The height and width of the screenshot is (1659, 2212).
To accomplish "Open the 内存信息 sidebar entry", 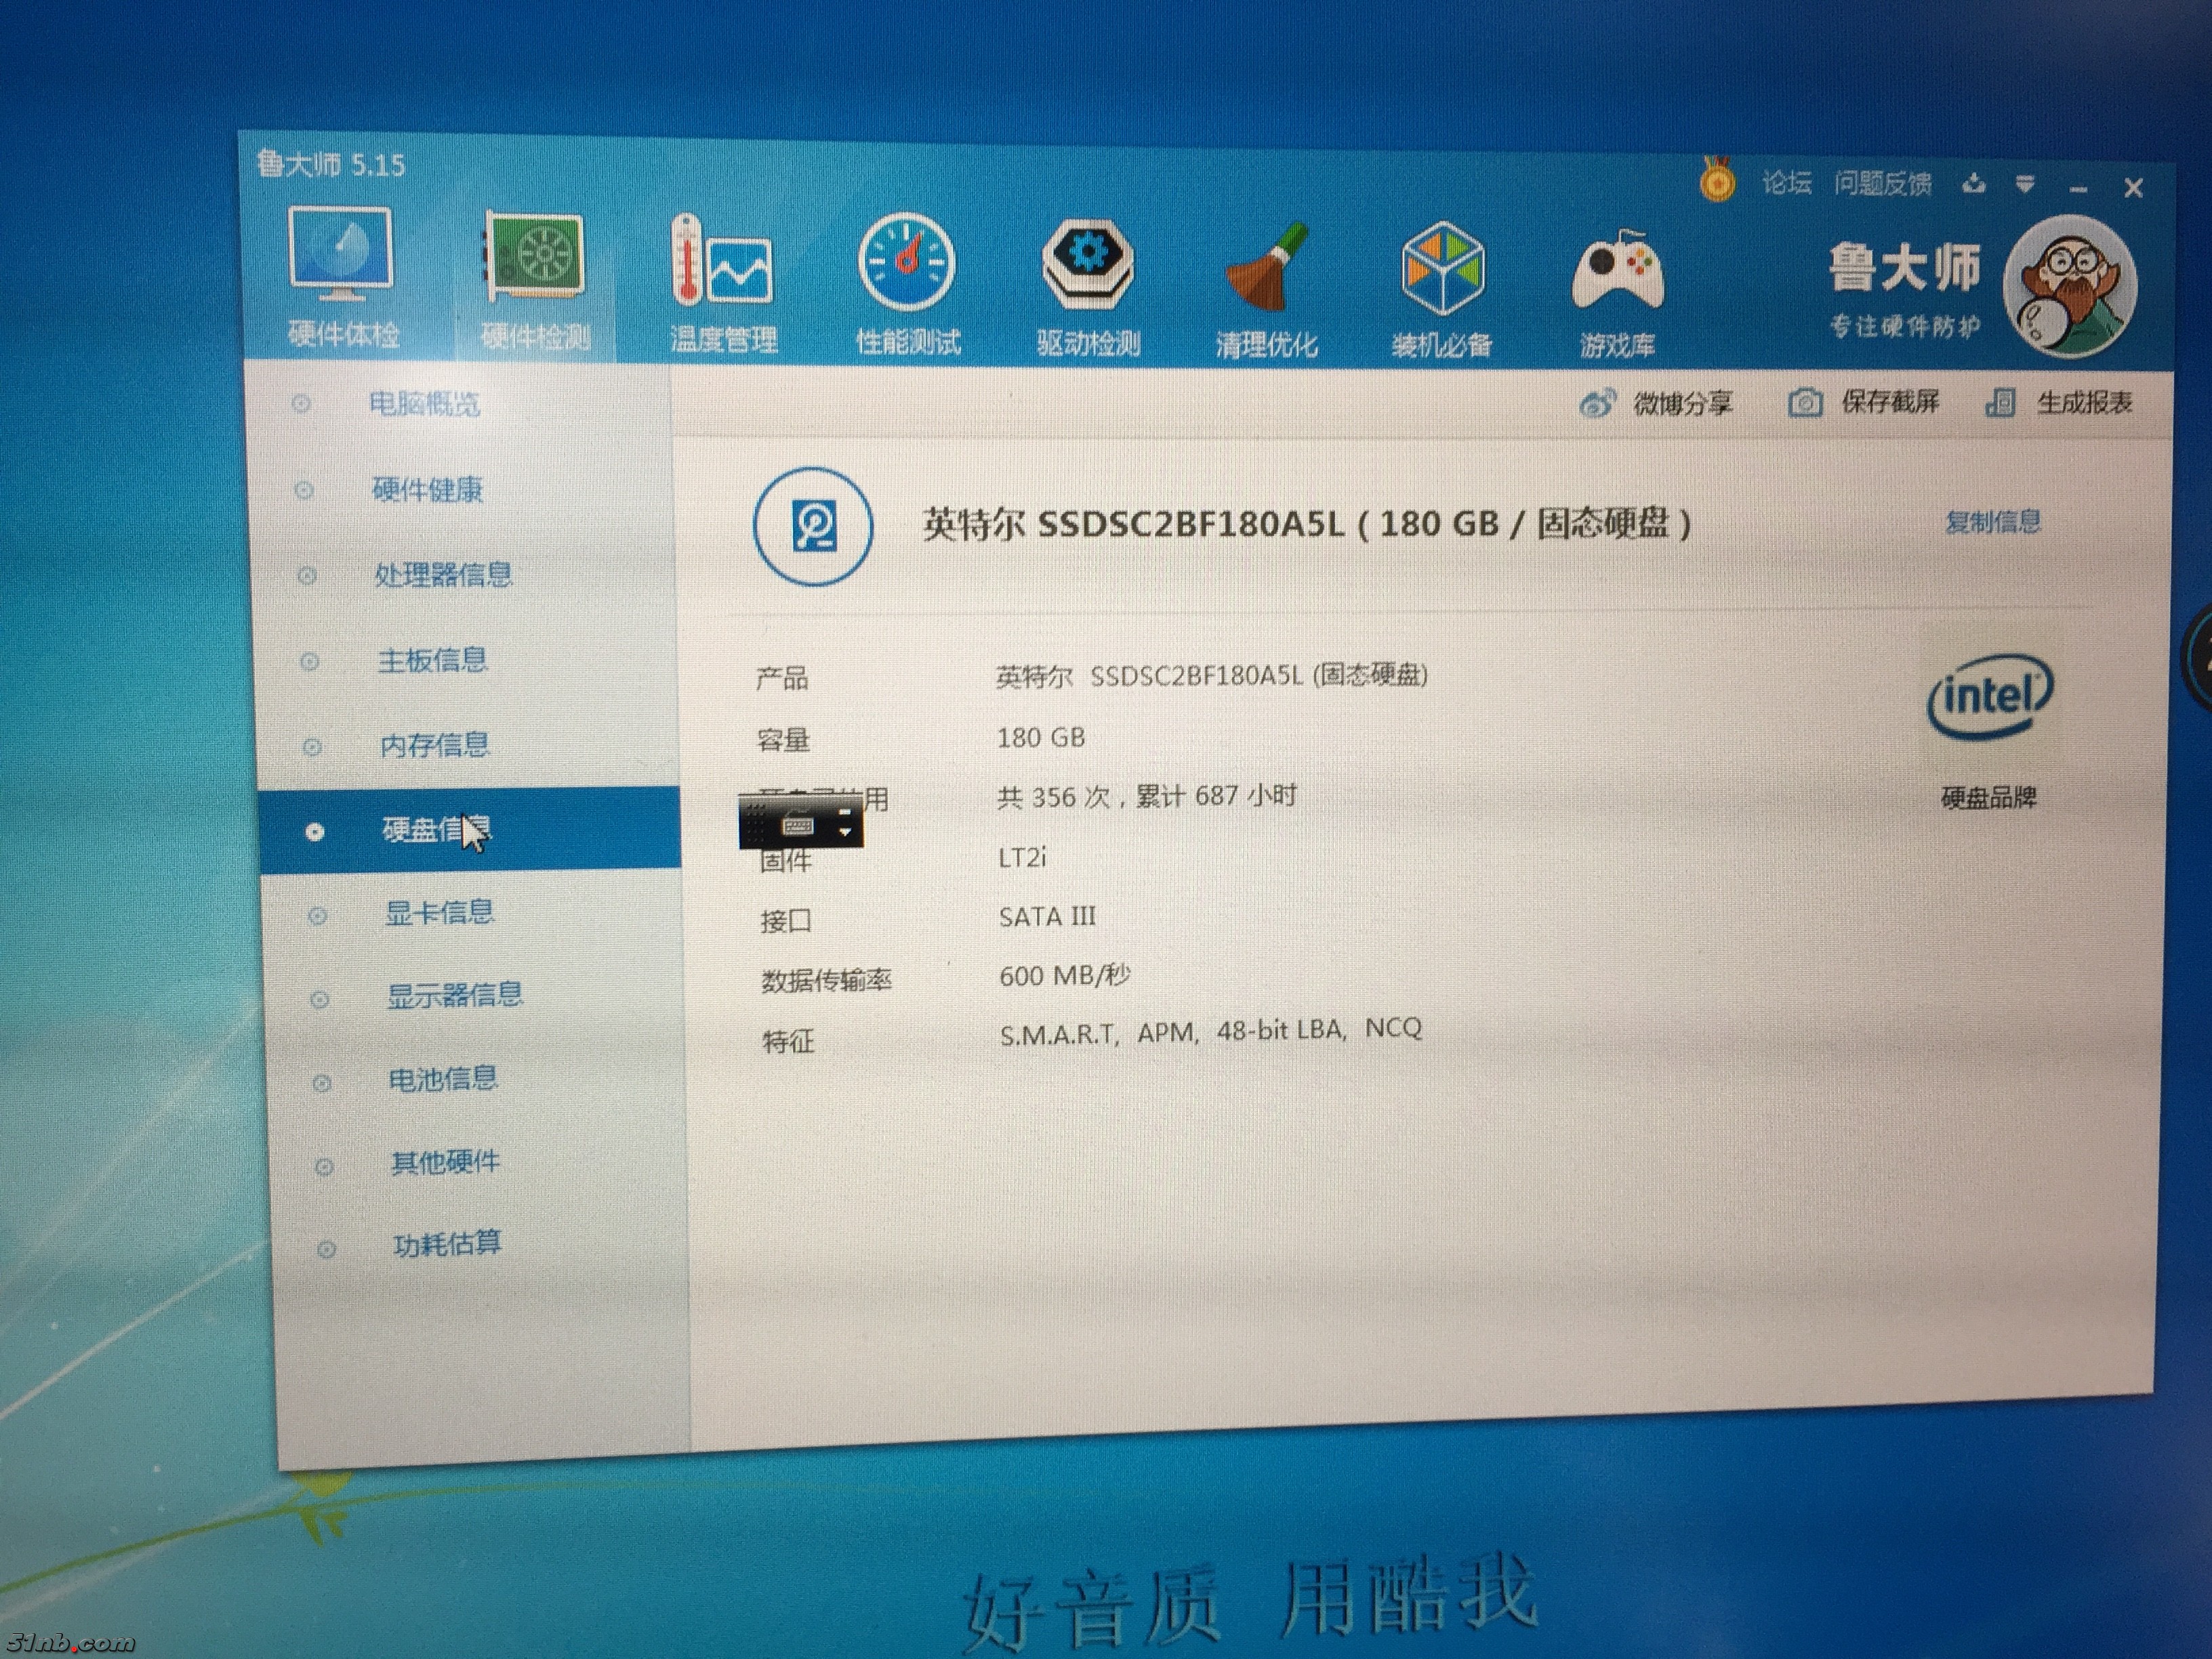I will click(434, 745).
